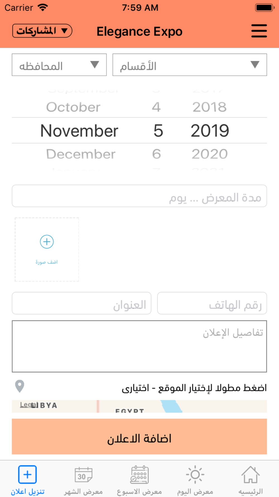Image resolution: width=279 pixels, height=497 pixels.
Task: Open the home tab house icon
Action: click(251, 475)
